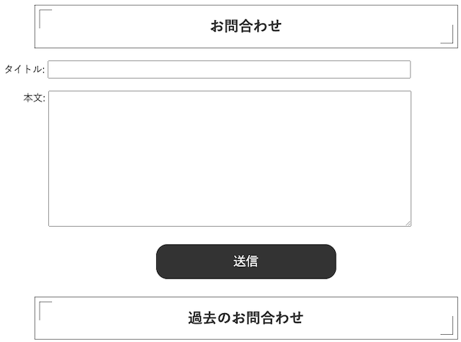Click the タイトル text input field
Image resolution: width=461 pixels, height=342 pixels.
tap(229, 70)
